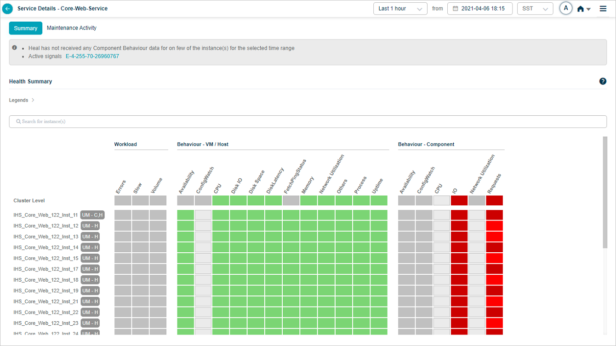Click the user avatar 'A' icon
This screenshot has height=346, width=616.
coord(566,8)
